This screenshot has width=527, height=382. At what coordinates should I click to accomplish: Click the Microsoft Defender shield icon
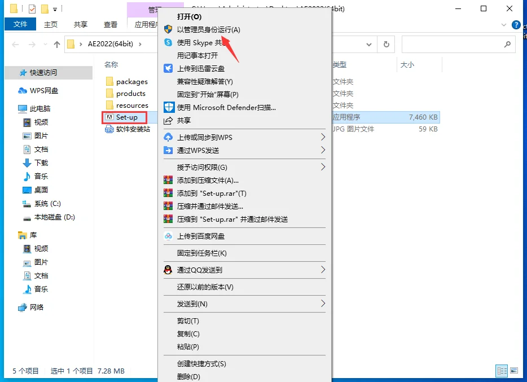point(169,108)
